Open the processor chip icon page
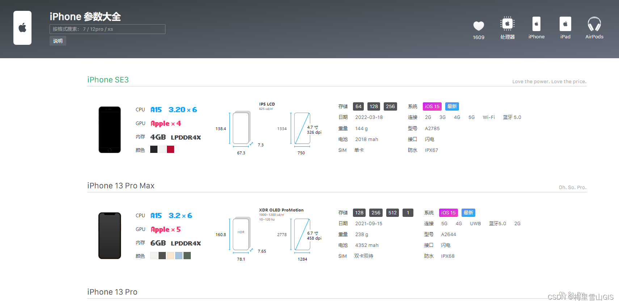This screenshot has width=619, height=304. [508, 24]
